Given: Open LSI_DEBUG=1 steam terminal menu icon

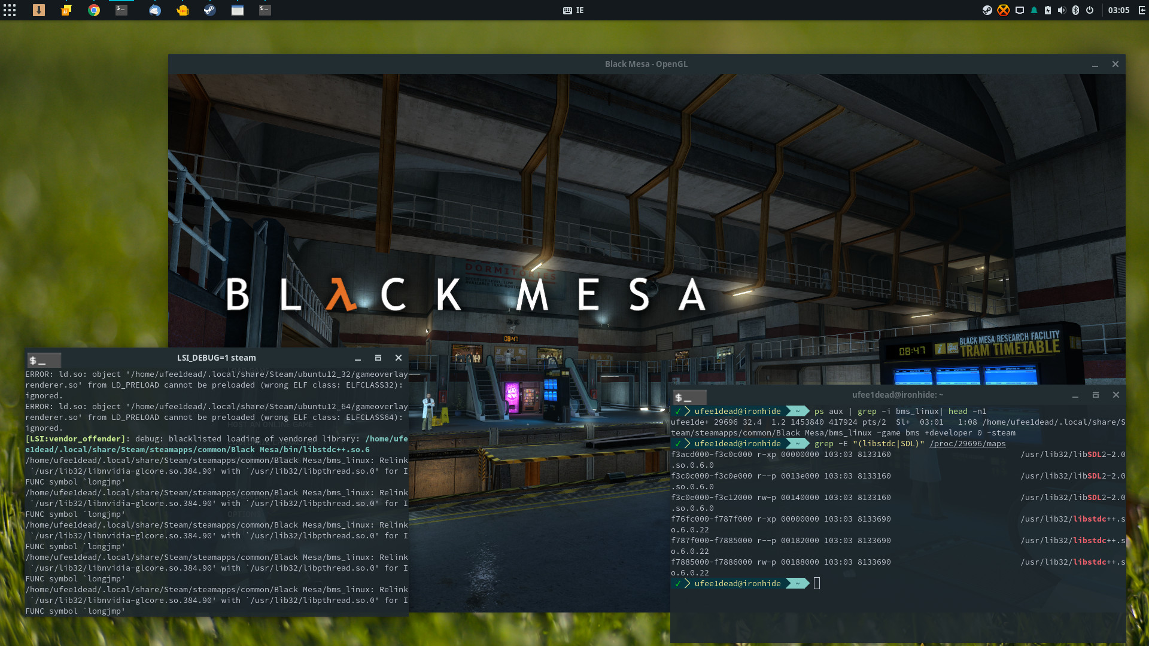Looking at the screenshot, I should [x=44, y=360].
